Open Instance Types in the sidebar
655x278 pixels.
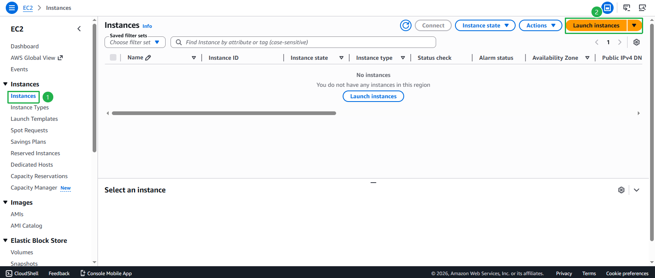tap(30, 107)
